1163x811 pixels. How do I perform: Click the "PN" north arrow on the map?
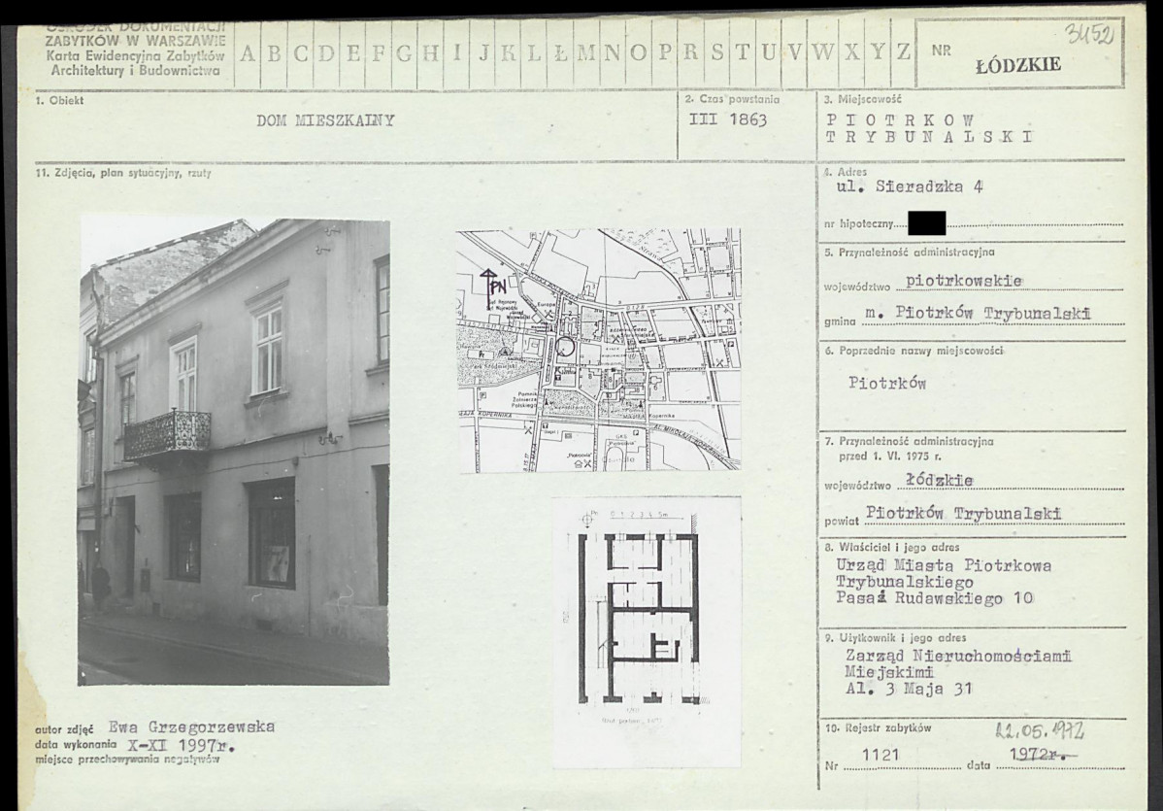tap(494, 287)
